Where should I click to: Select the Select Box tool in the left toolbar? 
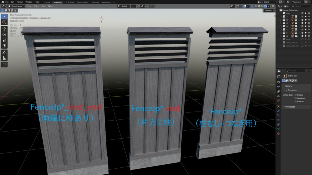(4, 17)
